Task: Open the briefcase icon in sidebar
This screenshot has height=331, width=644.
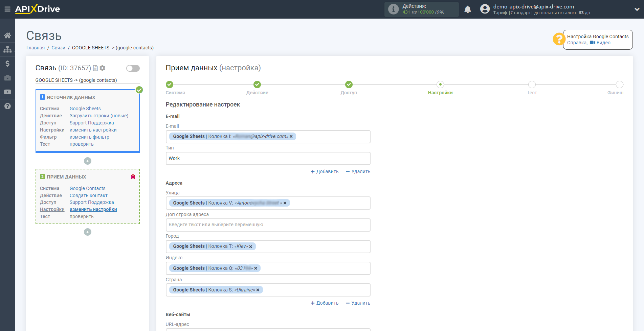Action: [x=7, y=78]
